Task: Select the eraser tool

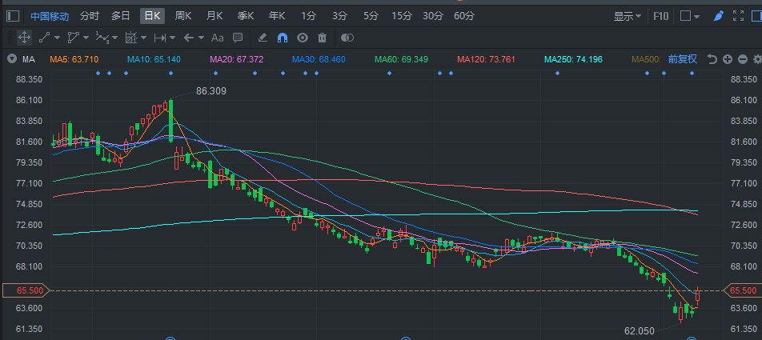Action: 262,38
